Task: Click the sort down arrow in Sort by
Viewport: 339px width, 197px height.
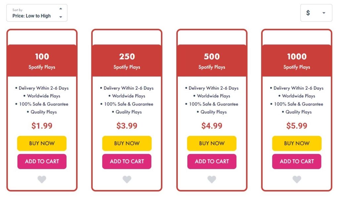Action: [61, 17]
